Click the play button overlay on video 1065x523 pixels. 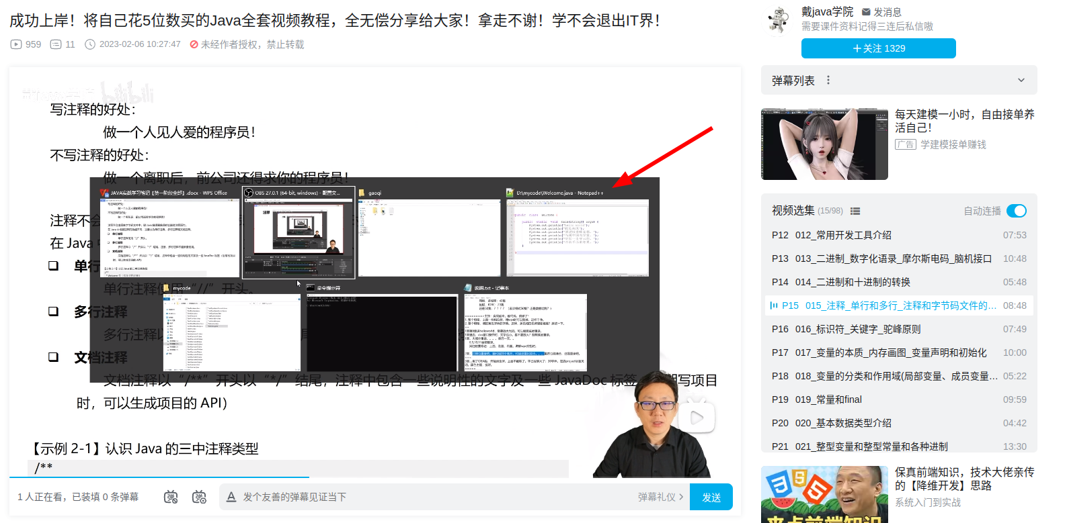(x=696, y=418)
